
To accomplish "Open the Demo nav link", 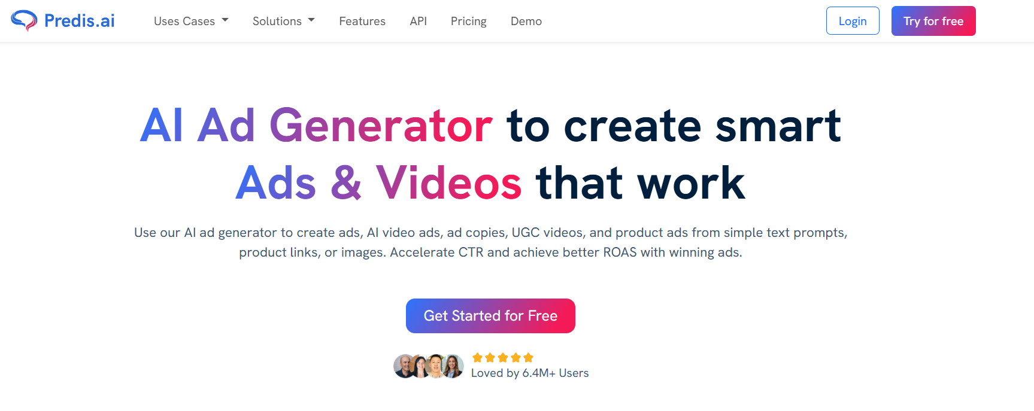I will coord(526,21).
